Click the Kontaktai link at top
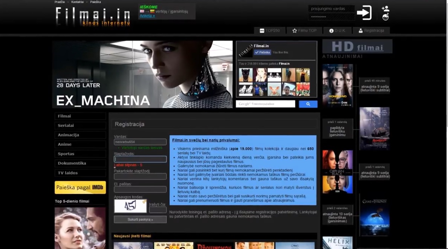 click(77, 2)
